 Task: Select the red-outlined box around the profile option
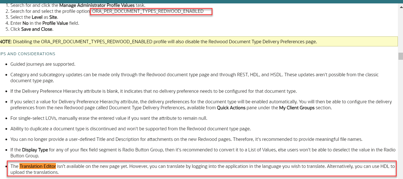(151, 11)
